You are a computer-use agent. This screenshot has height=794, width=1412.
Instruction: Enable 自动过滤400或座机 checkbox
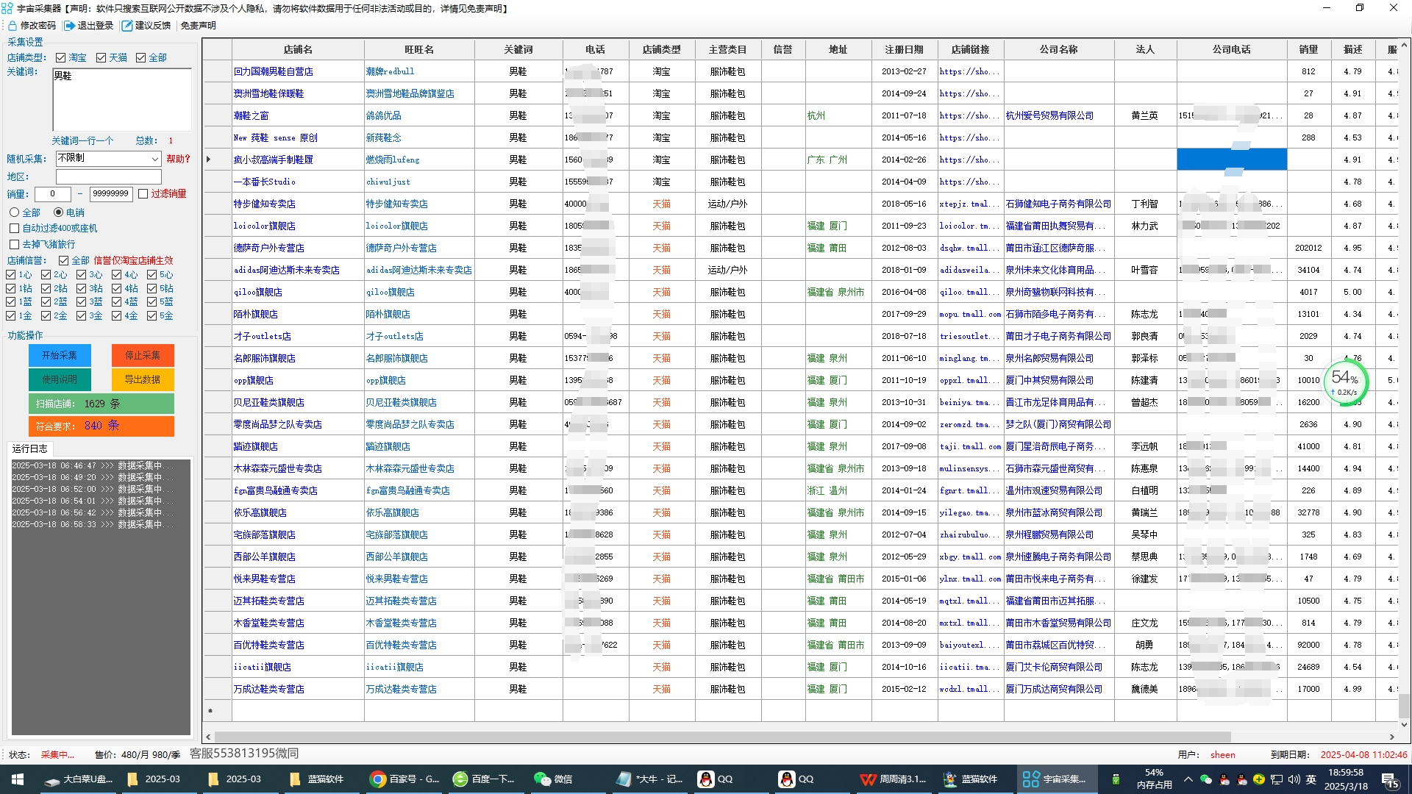point(14,229)
